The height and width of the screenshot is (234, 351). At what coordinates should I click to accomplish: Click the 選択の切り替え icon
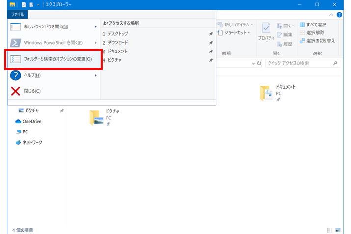click(302, 41)
